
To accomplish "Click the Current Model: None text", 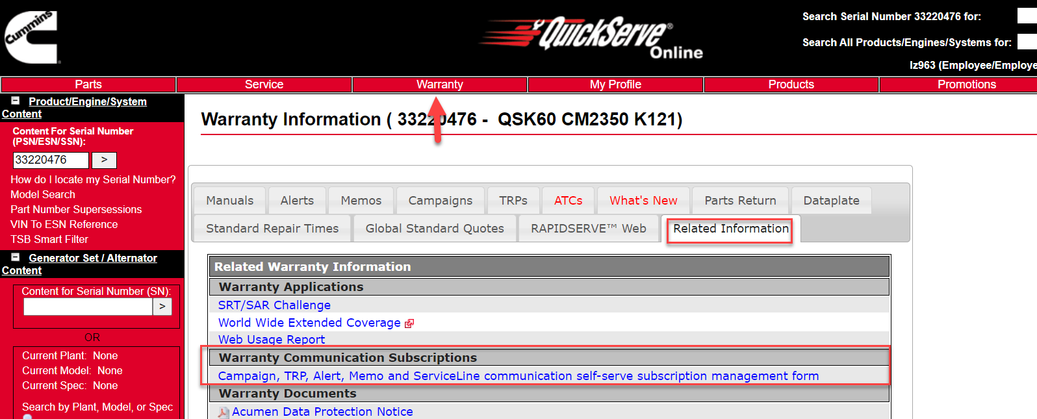I will [72, 371].
